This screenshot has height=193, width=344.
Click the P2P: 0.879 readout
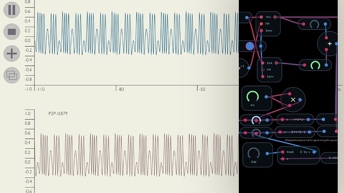click(x=58, y=113)
